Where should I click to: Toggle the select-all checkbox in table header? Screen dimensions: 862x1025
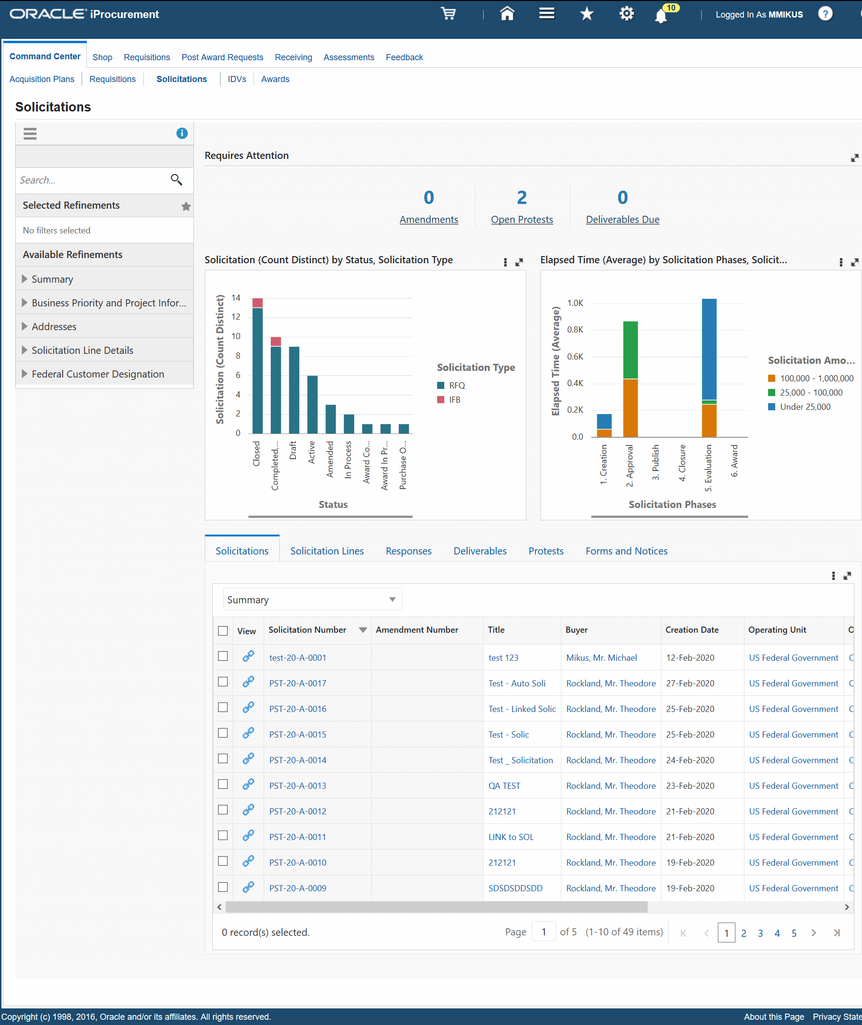[223, 630]
